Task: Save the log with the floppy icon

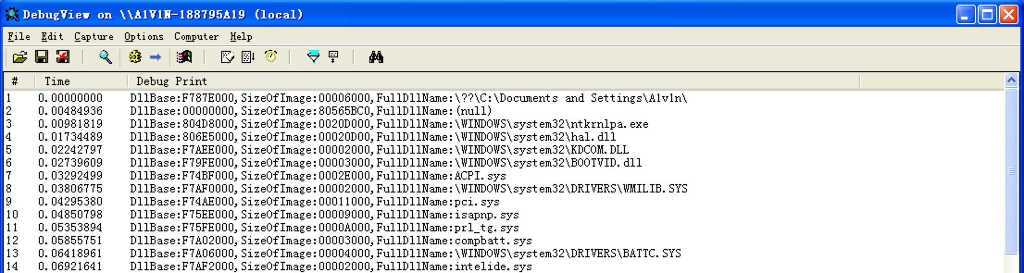Action: tap(42, 57)
